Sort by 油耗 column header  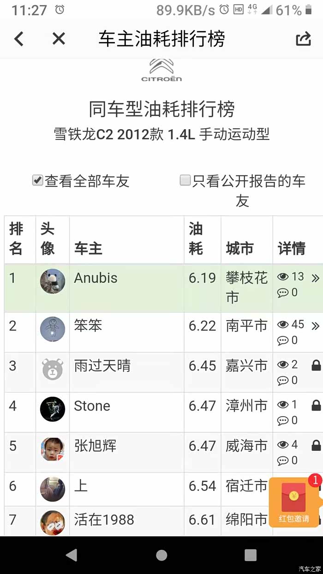pos(196,239)
